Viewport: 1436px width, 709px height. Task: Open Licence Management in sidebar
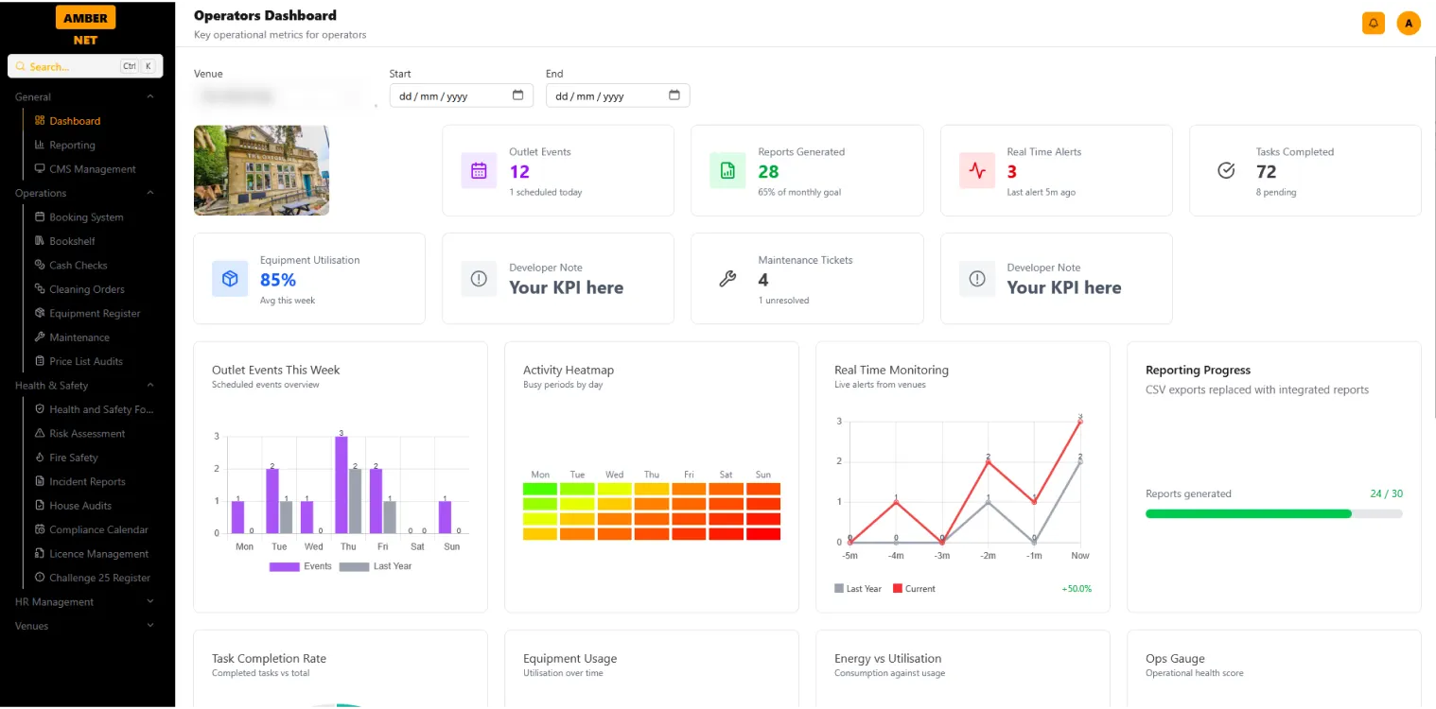point(98,554)
